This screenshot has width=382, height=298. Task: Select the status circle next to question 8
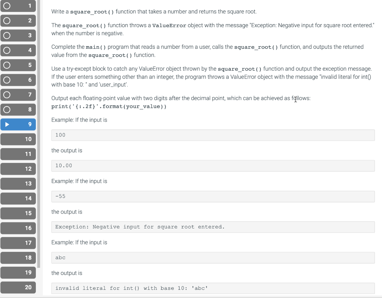tap(6, 109)
